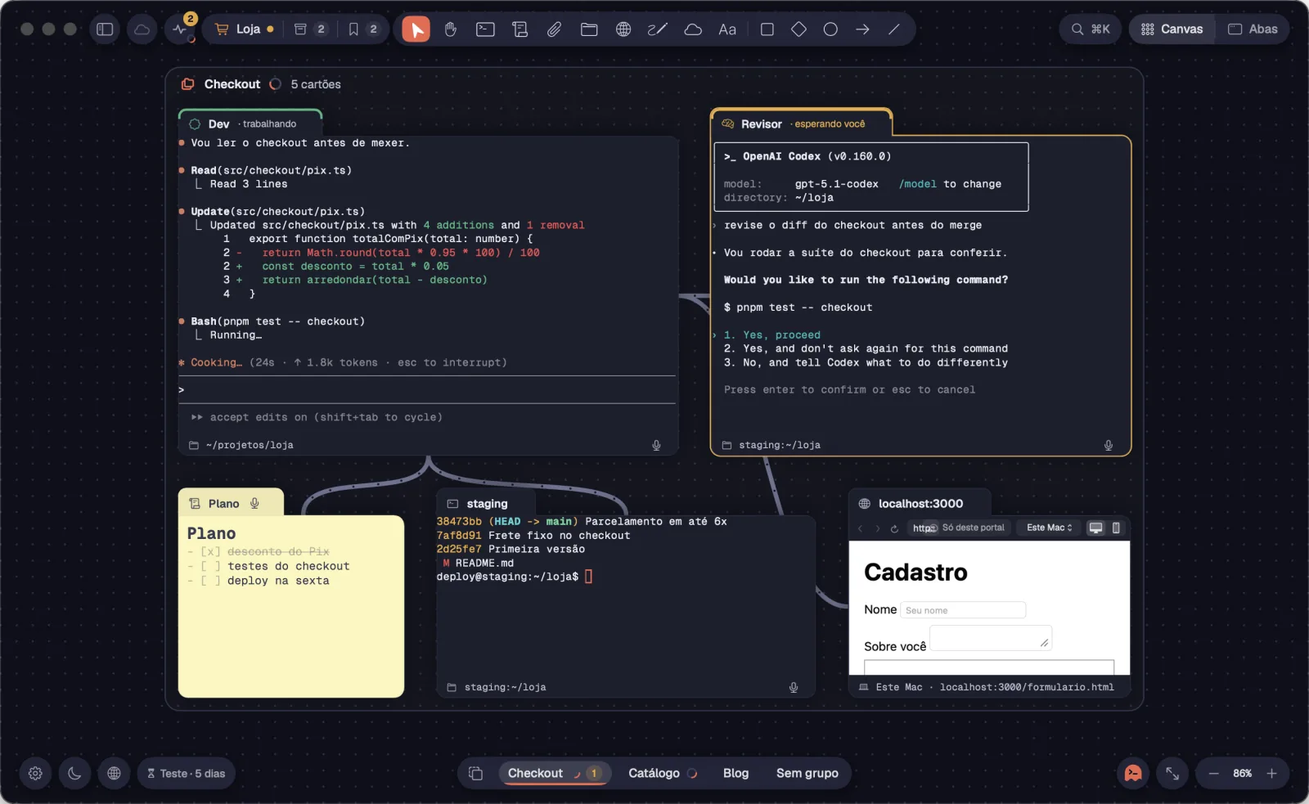
Task: Open the Este Mac device dropdown
Action: (1049, 528)
